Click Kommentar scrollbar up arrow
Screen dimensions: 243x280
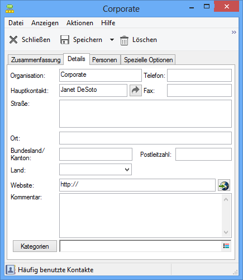tap(226, 199)
